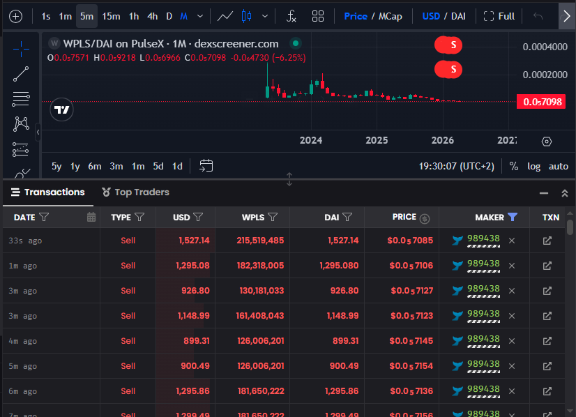Set the chart range to 6m

click(x=94, y=166)
